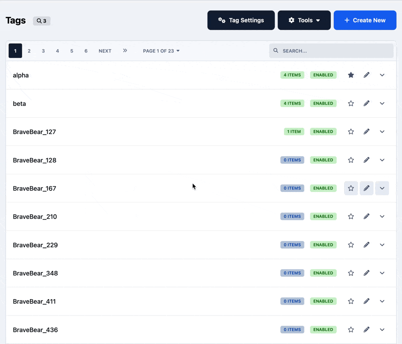
Task: Star the BraveBear_128 tag
Action: coord(351,160)
